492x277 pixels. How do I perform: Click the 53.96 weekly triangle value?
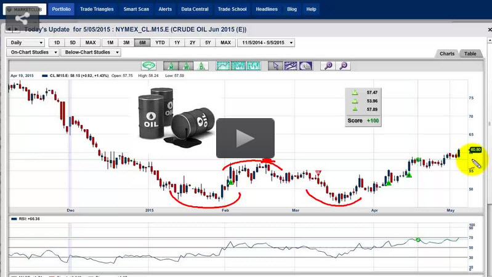coord(372,101)
